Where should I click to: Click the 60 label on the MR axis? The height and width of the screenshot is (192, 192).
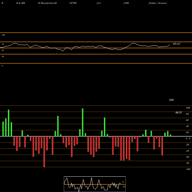click(x=187, y=120)
